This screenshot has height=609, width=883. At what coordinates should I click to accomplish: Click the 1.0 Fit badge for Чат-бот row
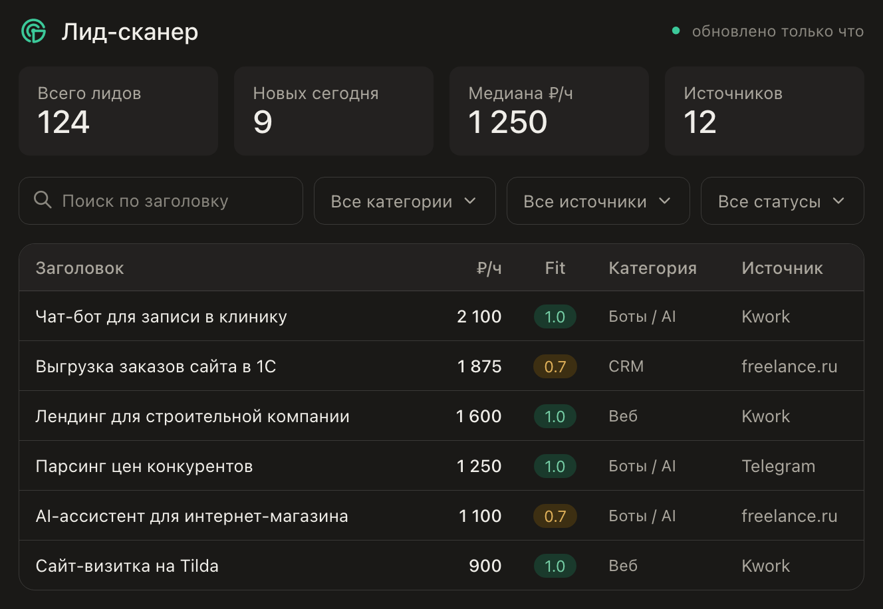tap(555, 316)
